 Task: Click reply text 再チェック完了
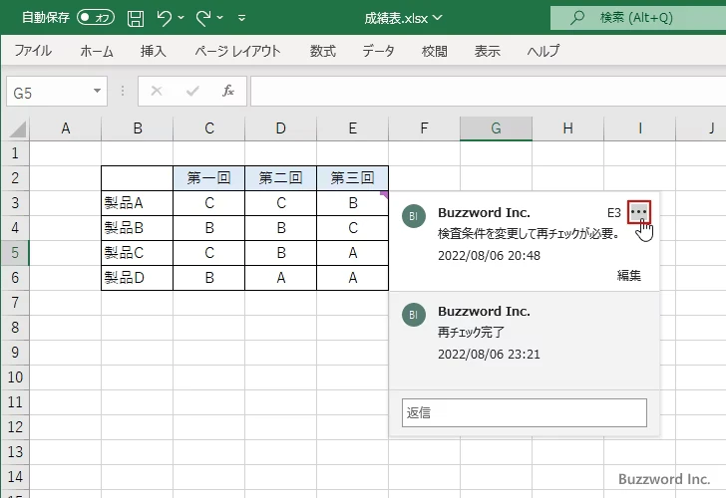(471, 332)
